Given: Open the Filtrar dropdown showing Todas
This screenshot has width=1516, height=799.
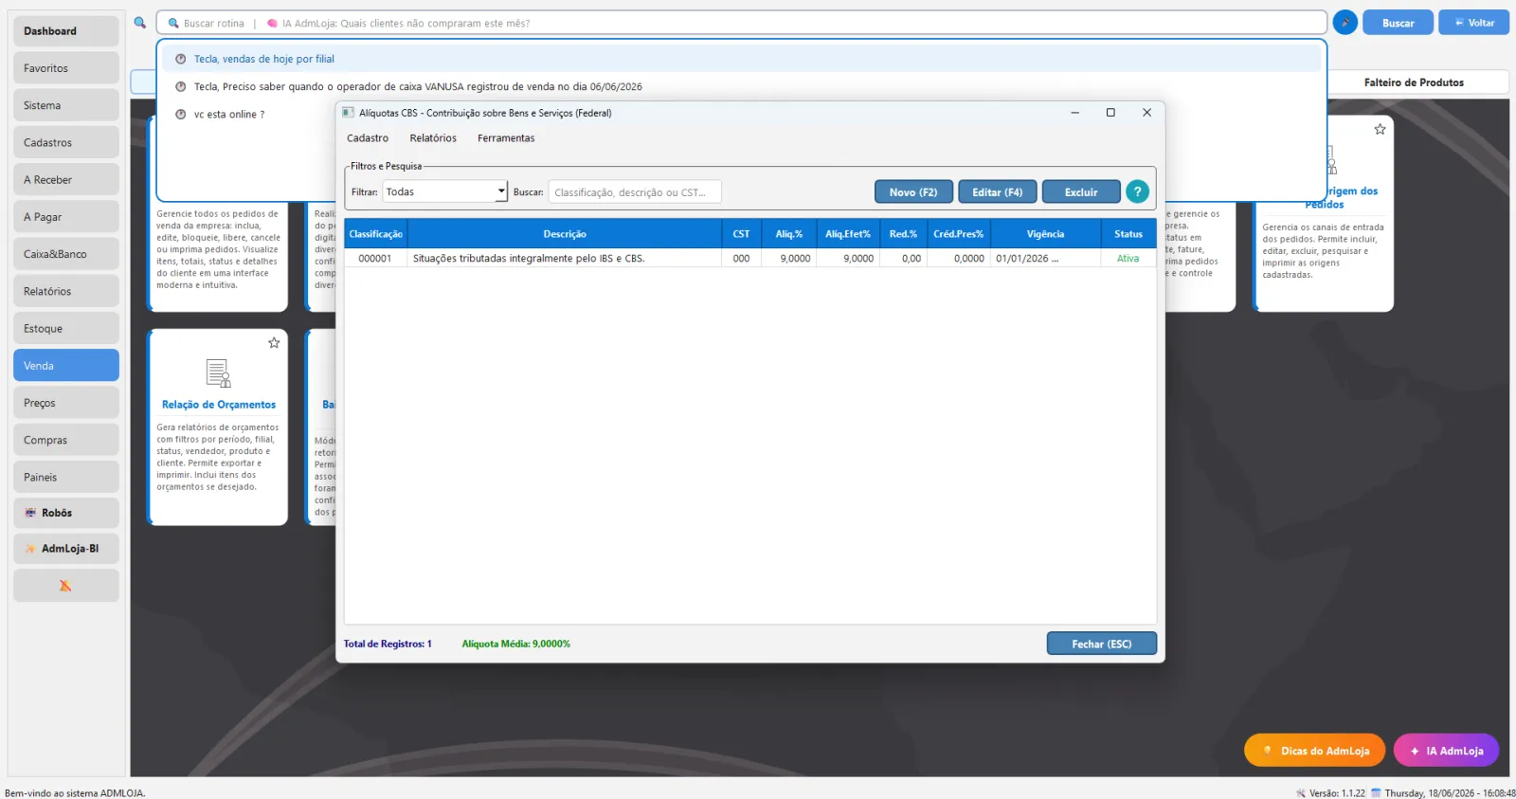Looking at the screenshot, I should [x=445, y=191].
